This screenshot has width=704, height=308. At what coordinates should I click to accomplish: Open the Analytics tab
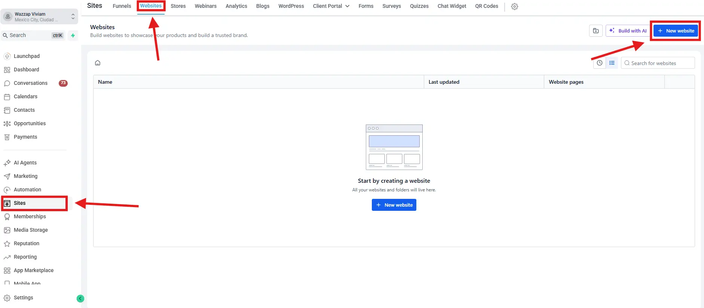236,6
